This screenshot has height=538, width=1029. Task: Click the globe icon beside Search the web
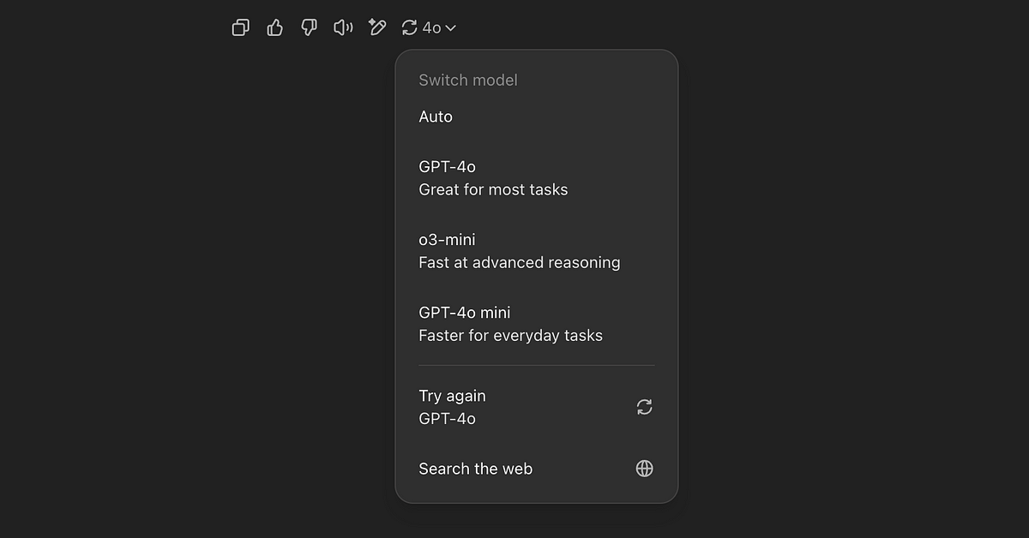click(x=645, y=469)
